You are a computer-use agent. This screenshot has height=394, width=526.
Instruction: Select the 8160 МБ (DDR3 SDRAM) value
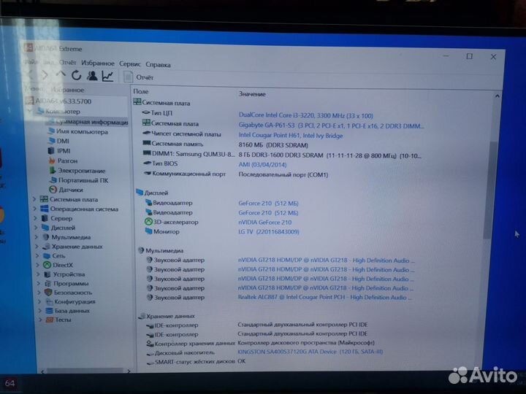tap(273, 145)
